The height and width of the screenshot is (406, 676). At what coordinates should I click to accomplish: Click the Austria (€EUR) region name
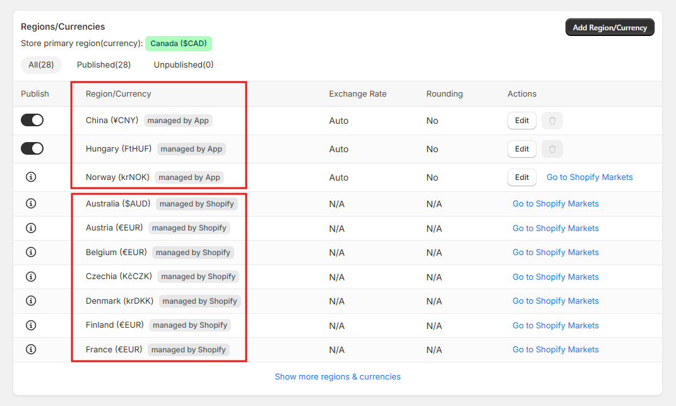114,228
